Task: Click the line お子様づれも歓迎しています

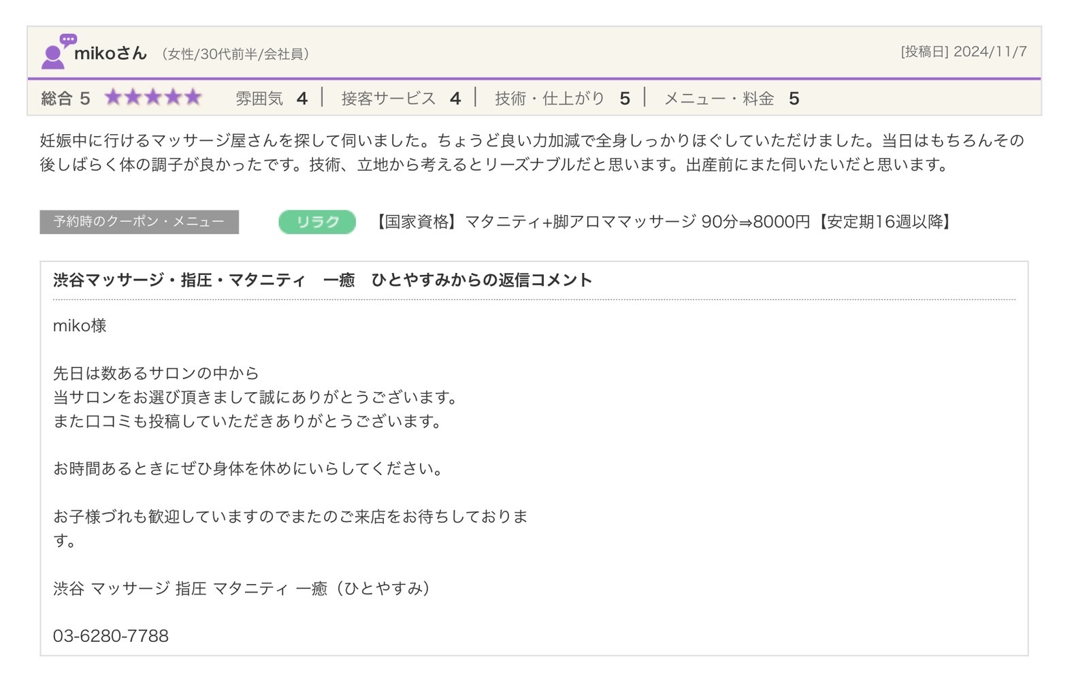Action: tap(291, 528)
